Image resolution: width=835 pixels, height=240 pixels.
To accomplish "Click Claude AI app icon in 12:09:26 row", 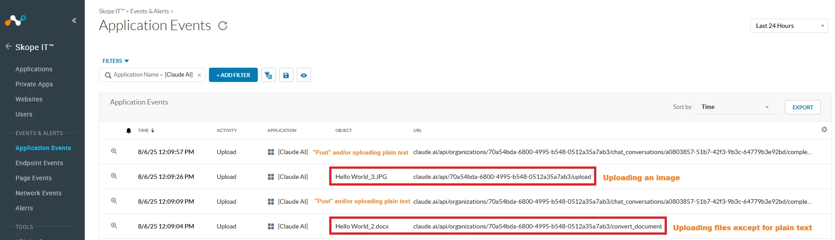I will click(271, 177).
